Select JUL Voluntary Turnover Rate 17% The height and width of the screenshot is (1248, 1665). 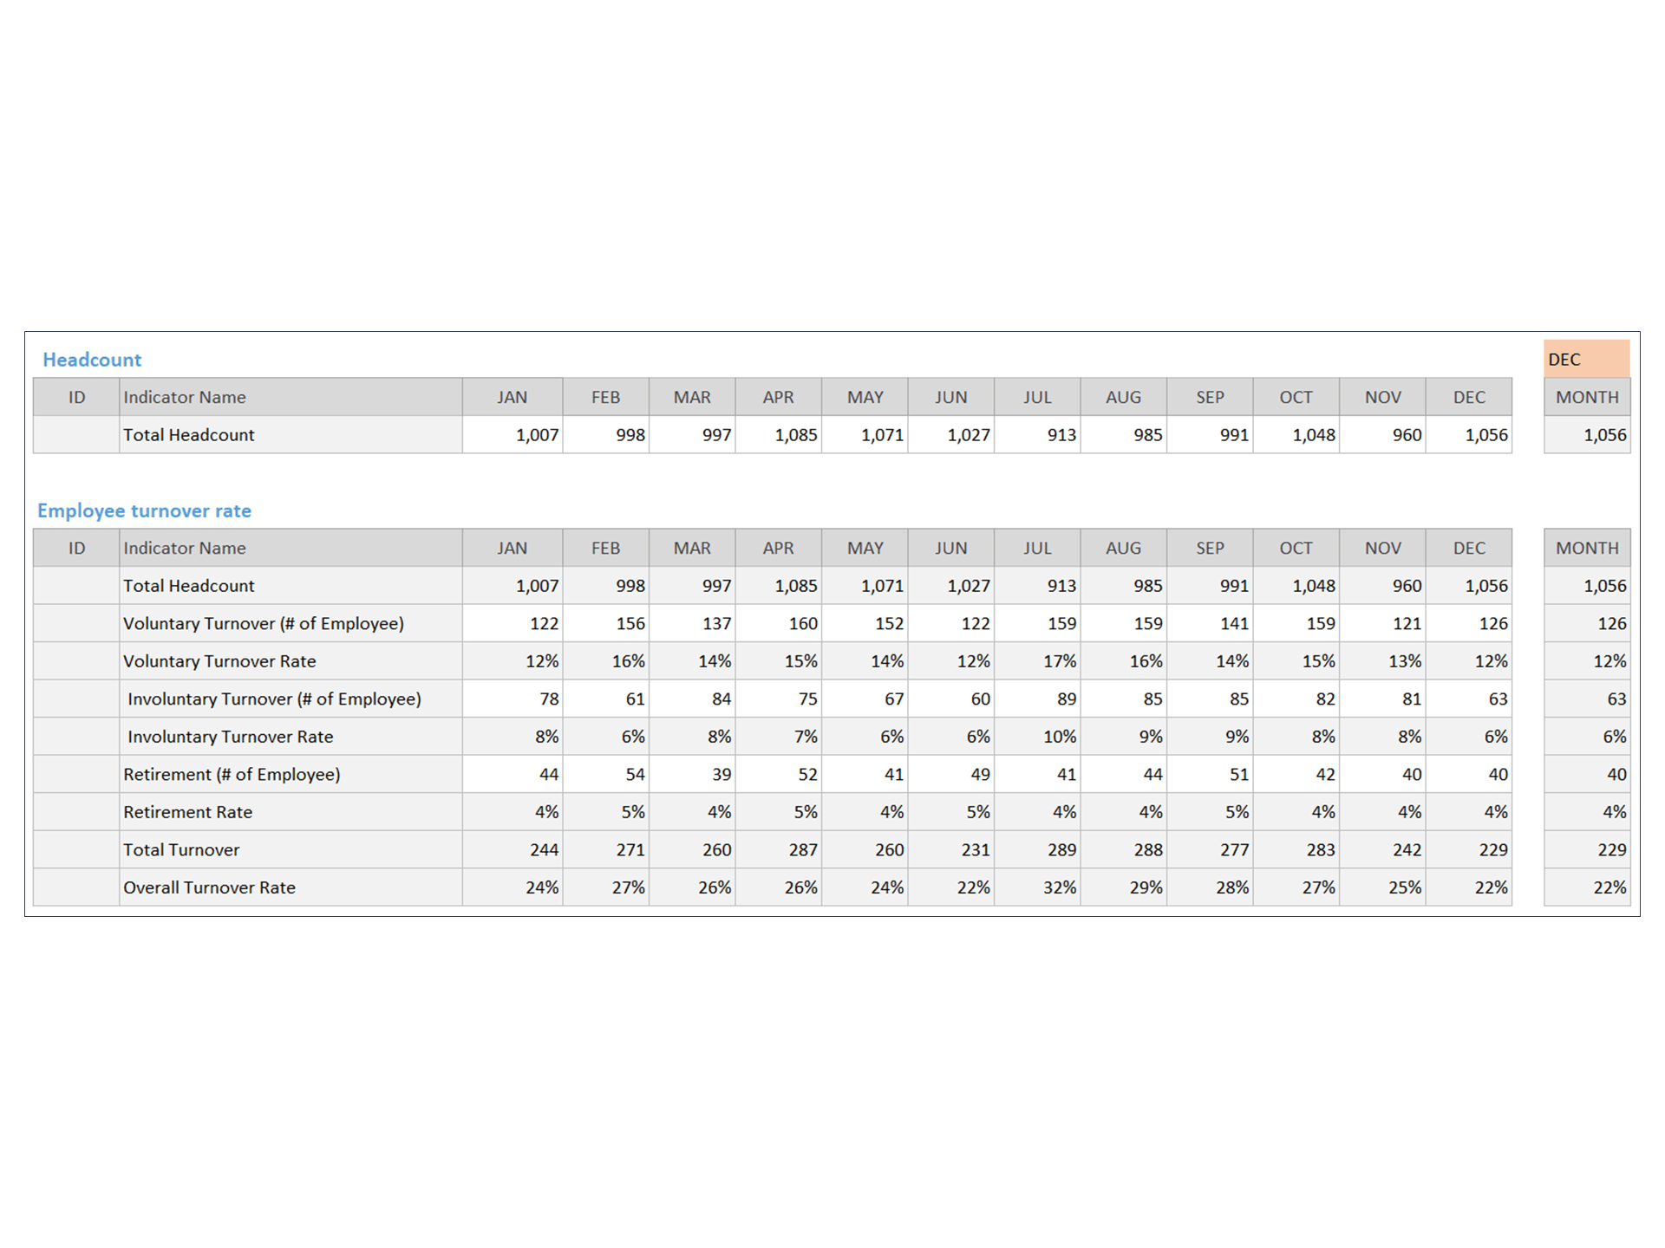1037,660
